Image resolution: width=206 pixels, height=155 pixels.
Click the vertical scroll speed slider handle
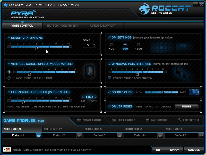click(30, 73)
